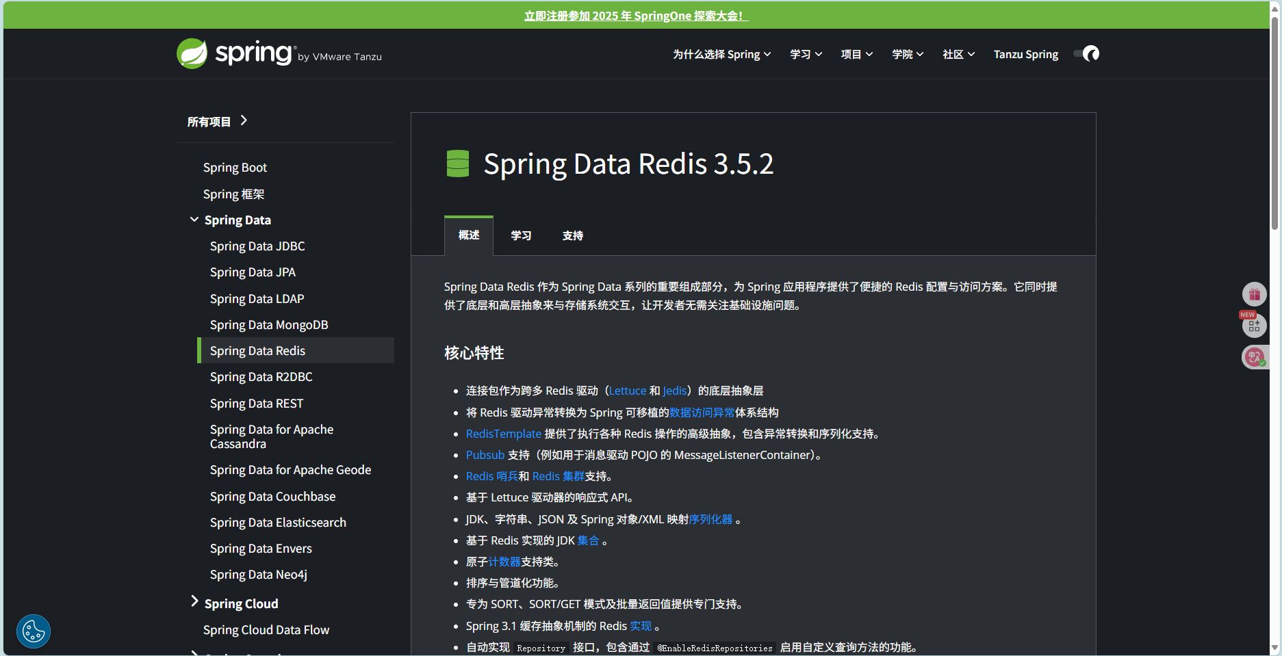Expand the 社区 navigation dropdown

pyautogui.click(x=958, y=55)
